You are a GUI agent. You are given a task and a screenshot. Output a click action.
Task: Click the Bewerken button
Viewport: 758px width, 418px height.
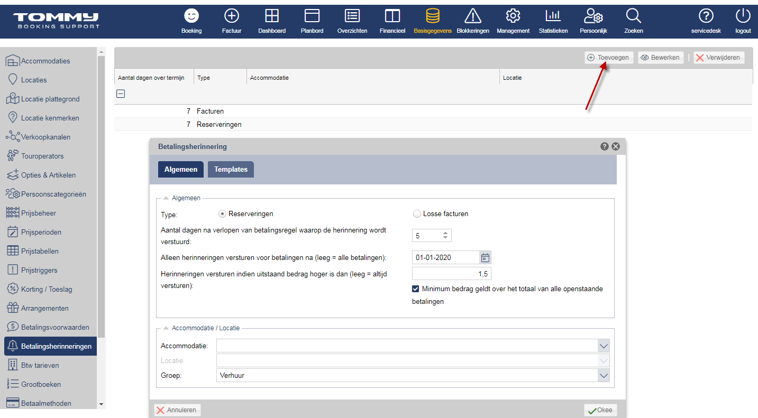[660, 58]
